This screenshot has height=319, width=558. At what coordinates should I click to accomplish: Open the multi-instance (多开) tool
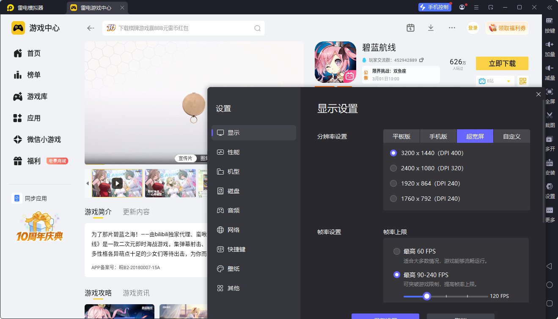click(550, 139)
